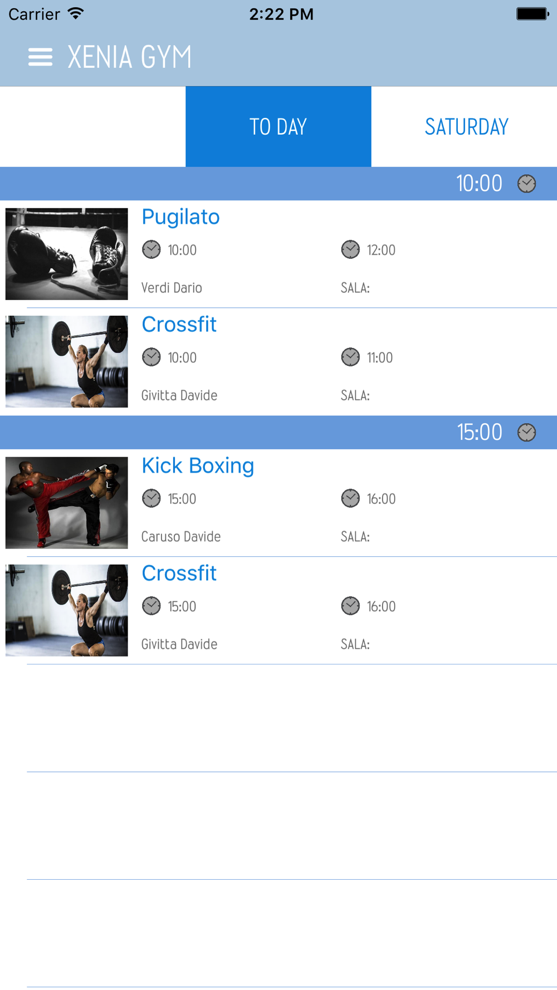Open the Pugilato class title

[180, 217]
